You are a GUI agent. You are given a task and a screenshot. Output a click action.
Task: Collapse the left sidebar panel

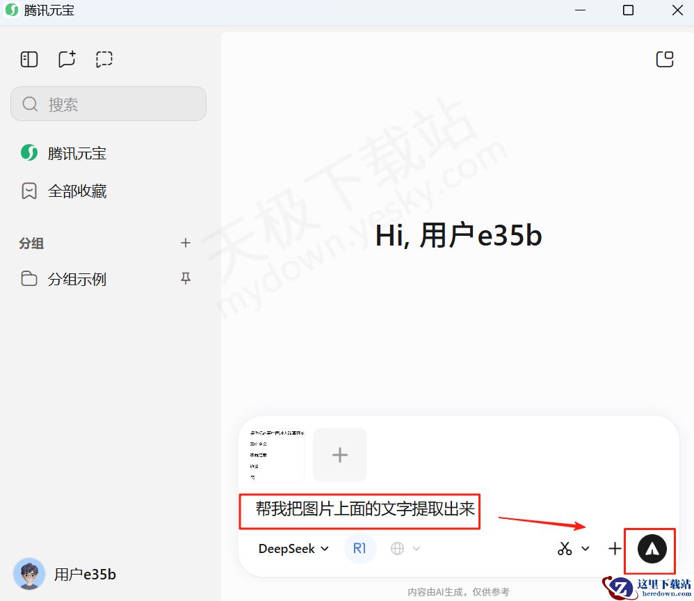pos(29,59)
